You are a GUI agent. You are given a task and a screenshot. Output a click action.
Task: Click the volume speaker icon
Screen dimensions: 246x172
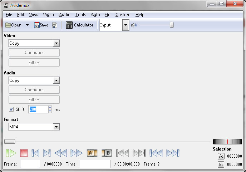134,25
